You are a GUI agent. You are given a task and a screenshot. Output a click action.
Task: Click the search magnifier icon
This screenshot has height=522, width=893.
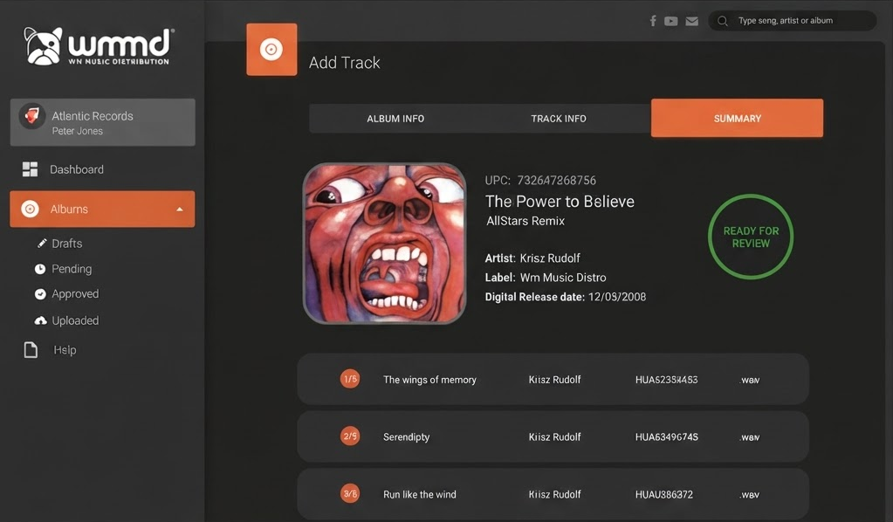(x=723, y=21)
